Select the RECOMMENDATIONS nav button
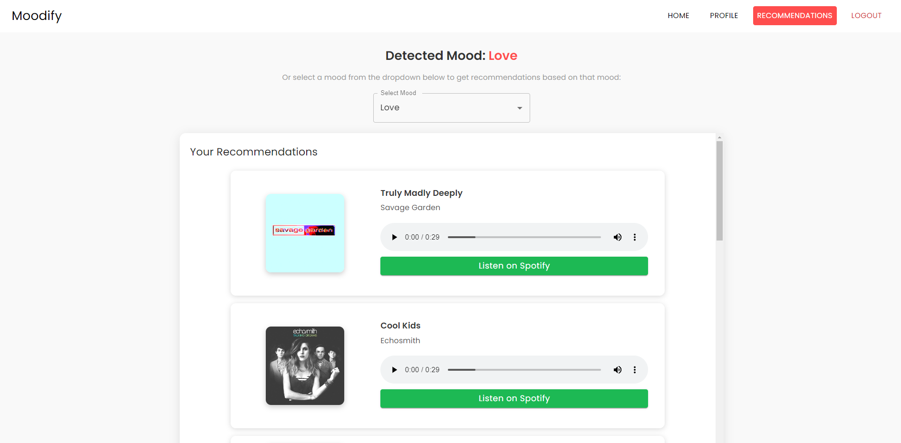The height and width of the screenshot is (443, 901). click(x=795, y=16)
